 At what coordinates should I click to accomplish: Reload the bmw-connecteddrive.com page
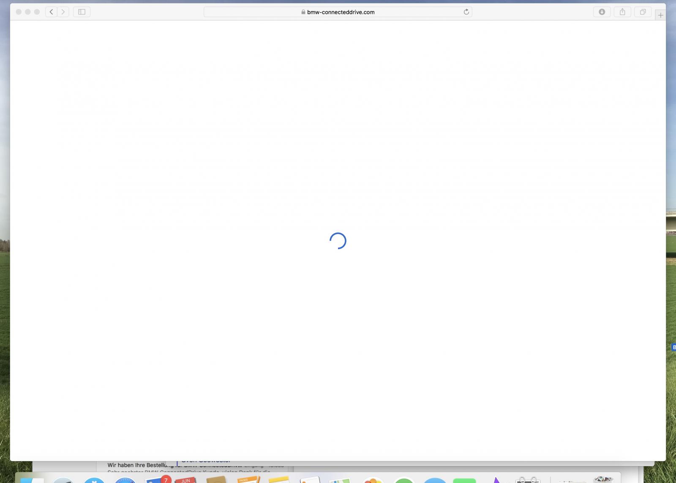click(x=466, y=12)
